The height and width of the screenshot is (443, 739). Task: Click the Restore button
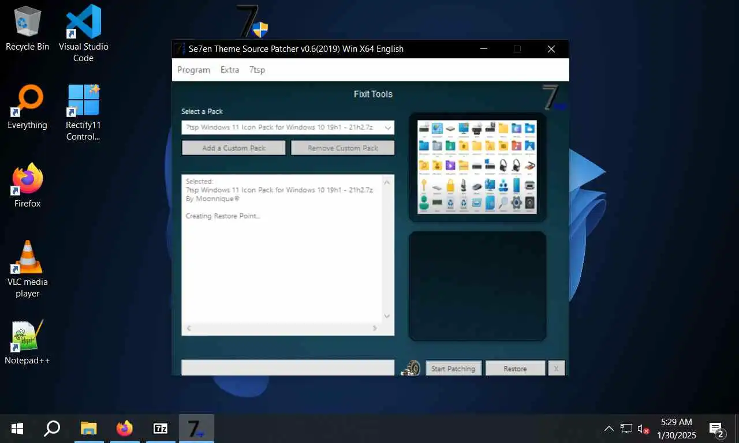coord(515,369)
